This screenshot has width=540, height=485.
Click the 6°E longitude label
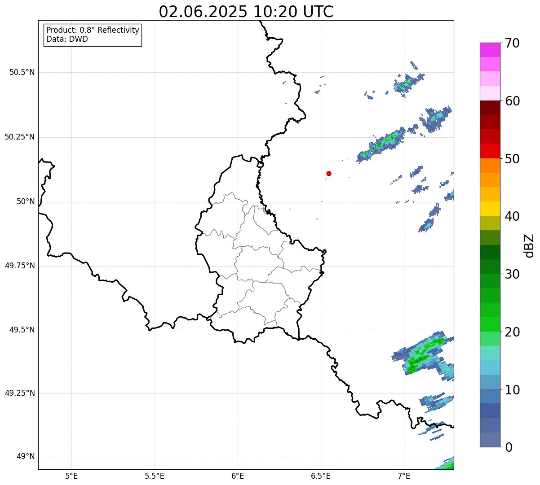pos(238,476)
